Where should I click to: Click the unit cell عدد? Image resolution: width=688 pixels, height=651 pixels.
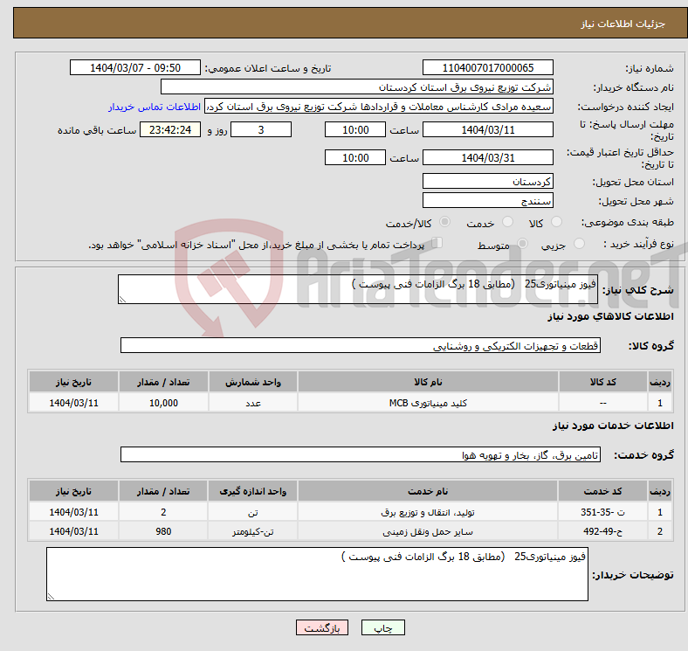pos(253,403)
